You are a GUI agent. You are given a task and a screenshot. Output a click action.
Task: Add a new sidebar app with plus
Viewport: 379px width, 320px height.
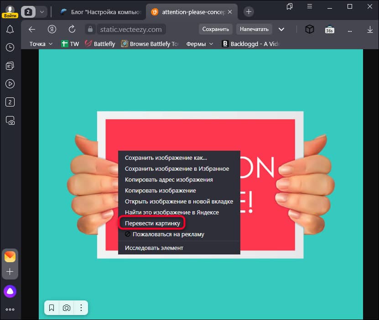[x=10, y=272]
